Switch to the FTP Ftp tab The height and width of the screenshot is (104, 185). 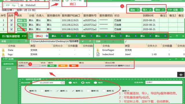(x=11, y=5)
